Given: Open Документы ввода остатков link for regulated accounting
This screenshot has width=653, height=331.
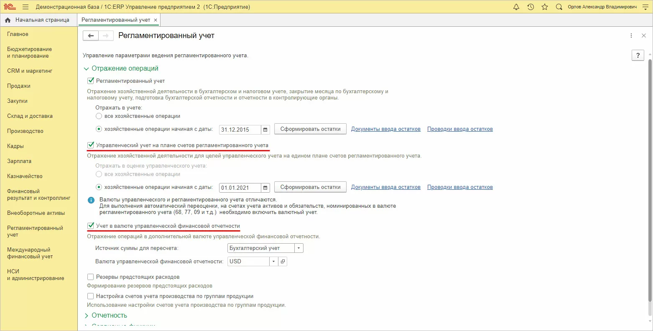Looking at the screenshot, I should [386, 129].
